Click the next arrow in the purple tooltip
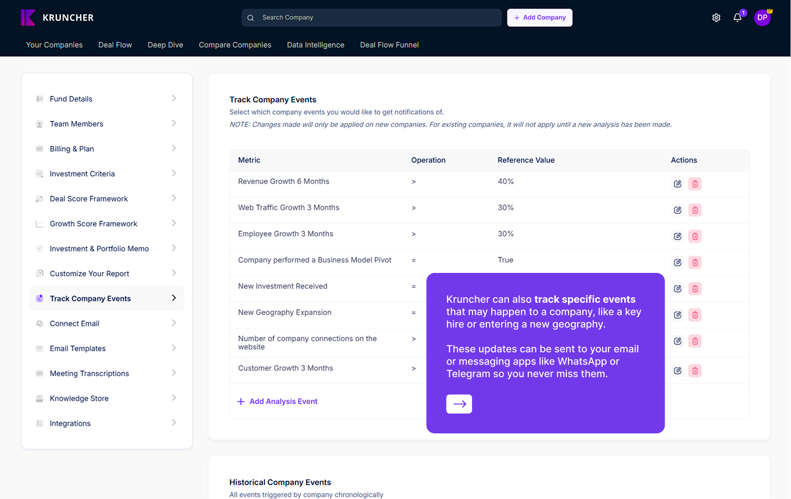Image resolution: width=791 pixels, height=499 pixels. point(459,404)
